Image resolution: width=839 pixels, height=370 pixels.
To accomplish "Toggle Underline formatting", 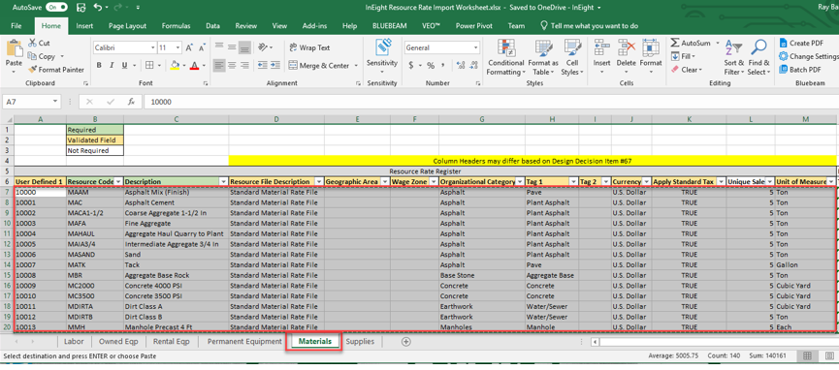I will (x=125, y=65).
